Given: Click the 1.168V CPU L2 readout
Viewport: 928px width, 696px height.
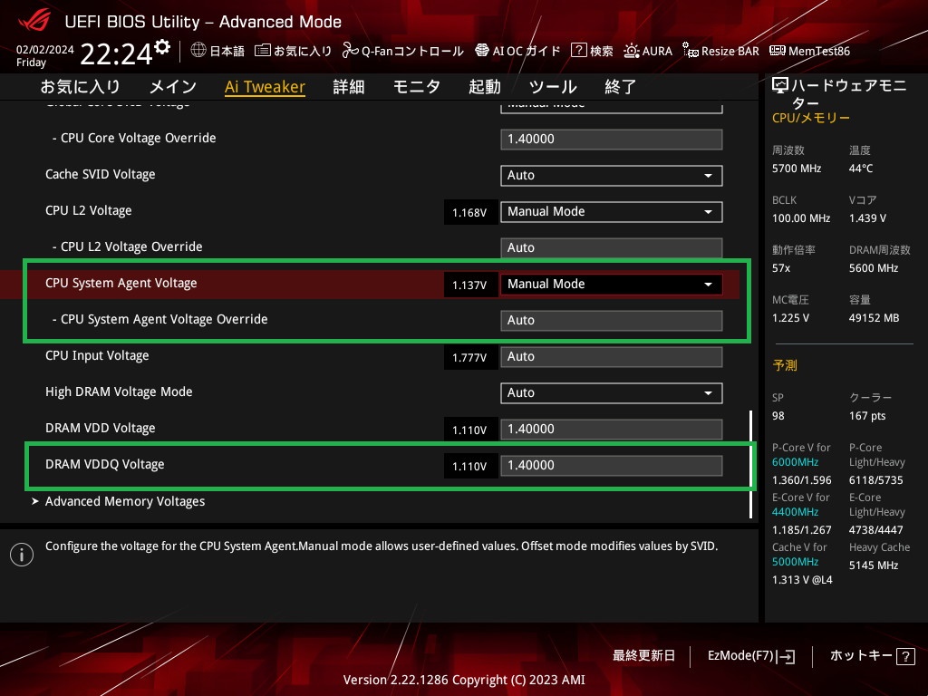Looking at the screenshot, I should (470, 212).
